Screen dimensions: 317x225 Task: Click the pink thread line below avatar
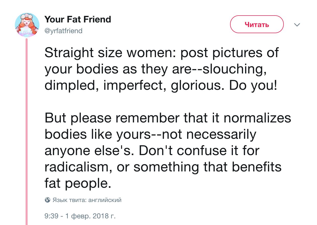pos(26,128)
